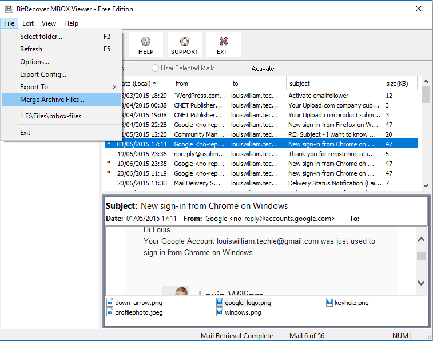Screen dimensions: 433x341
Task: Click the louiswilliam.techie@gmail.com address in body
Action: pyautogui.click(x=268, y=241)
